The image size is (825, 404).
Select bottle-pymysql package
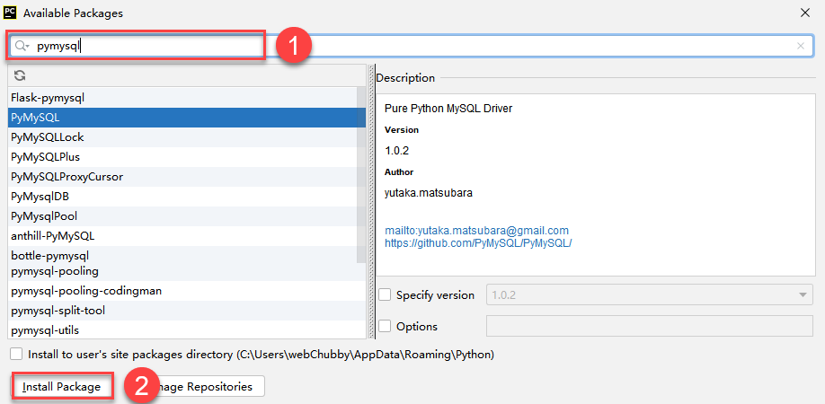pos(182,255)
